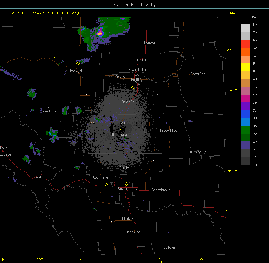Click the Airdrie label
269x263 pixels.
(126, 168)
